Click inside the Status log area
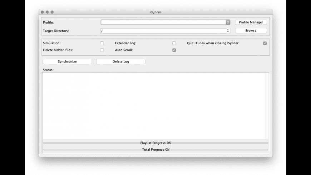311x175 pixels. tap(153, 106)
